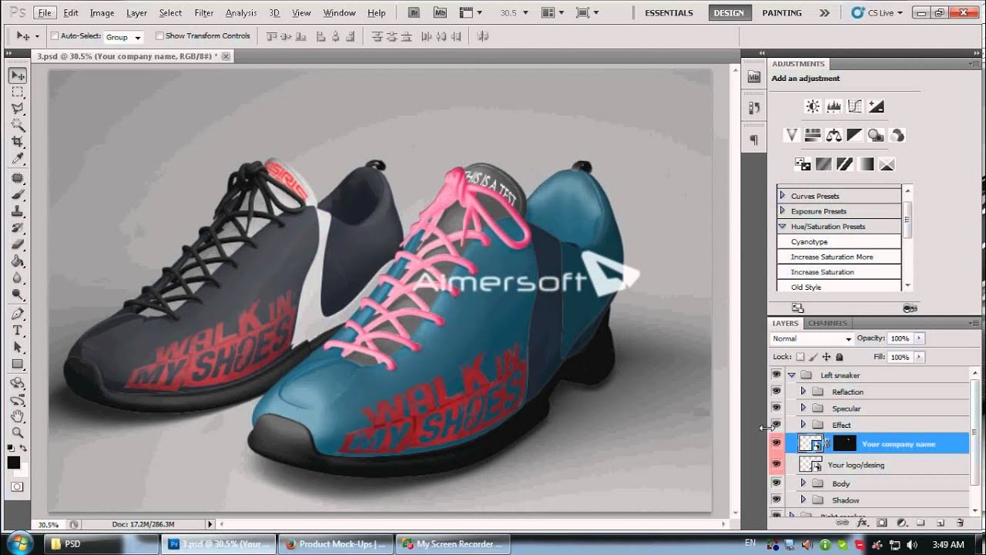Select the Paint Bucket tool
This screenshot has height=555, width=986.
pos(18,261)
